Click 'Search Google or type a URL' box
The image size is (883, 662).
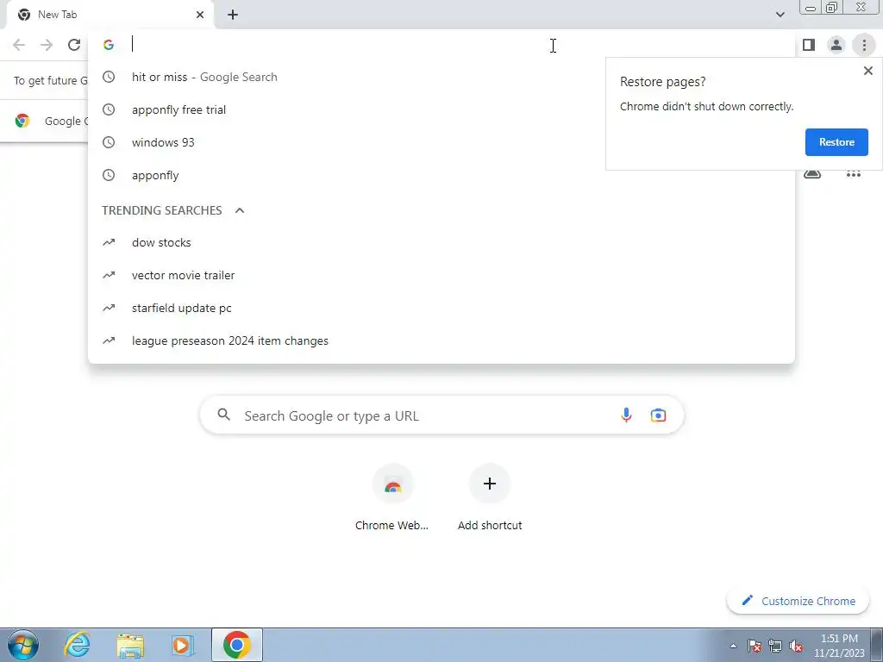tap(441, 415)
